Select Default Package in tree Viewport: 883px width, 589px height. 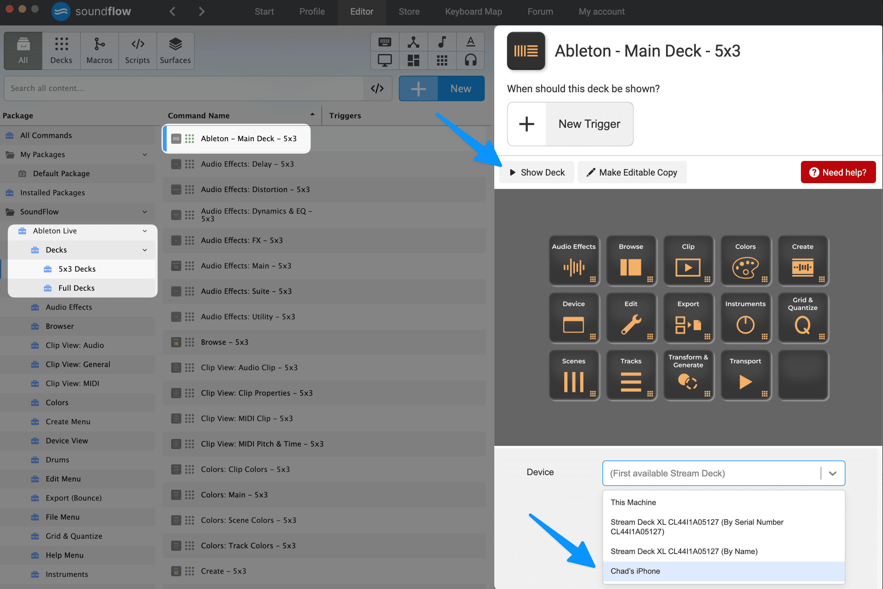point(78,174)
